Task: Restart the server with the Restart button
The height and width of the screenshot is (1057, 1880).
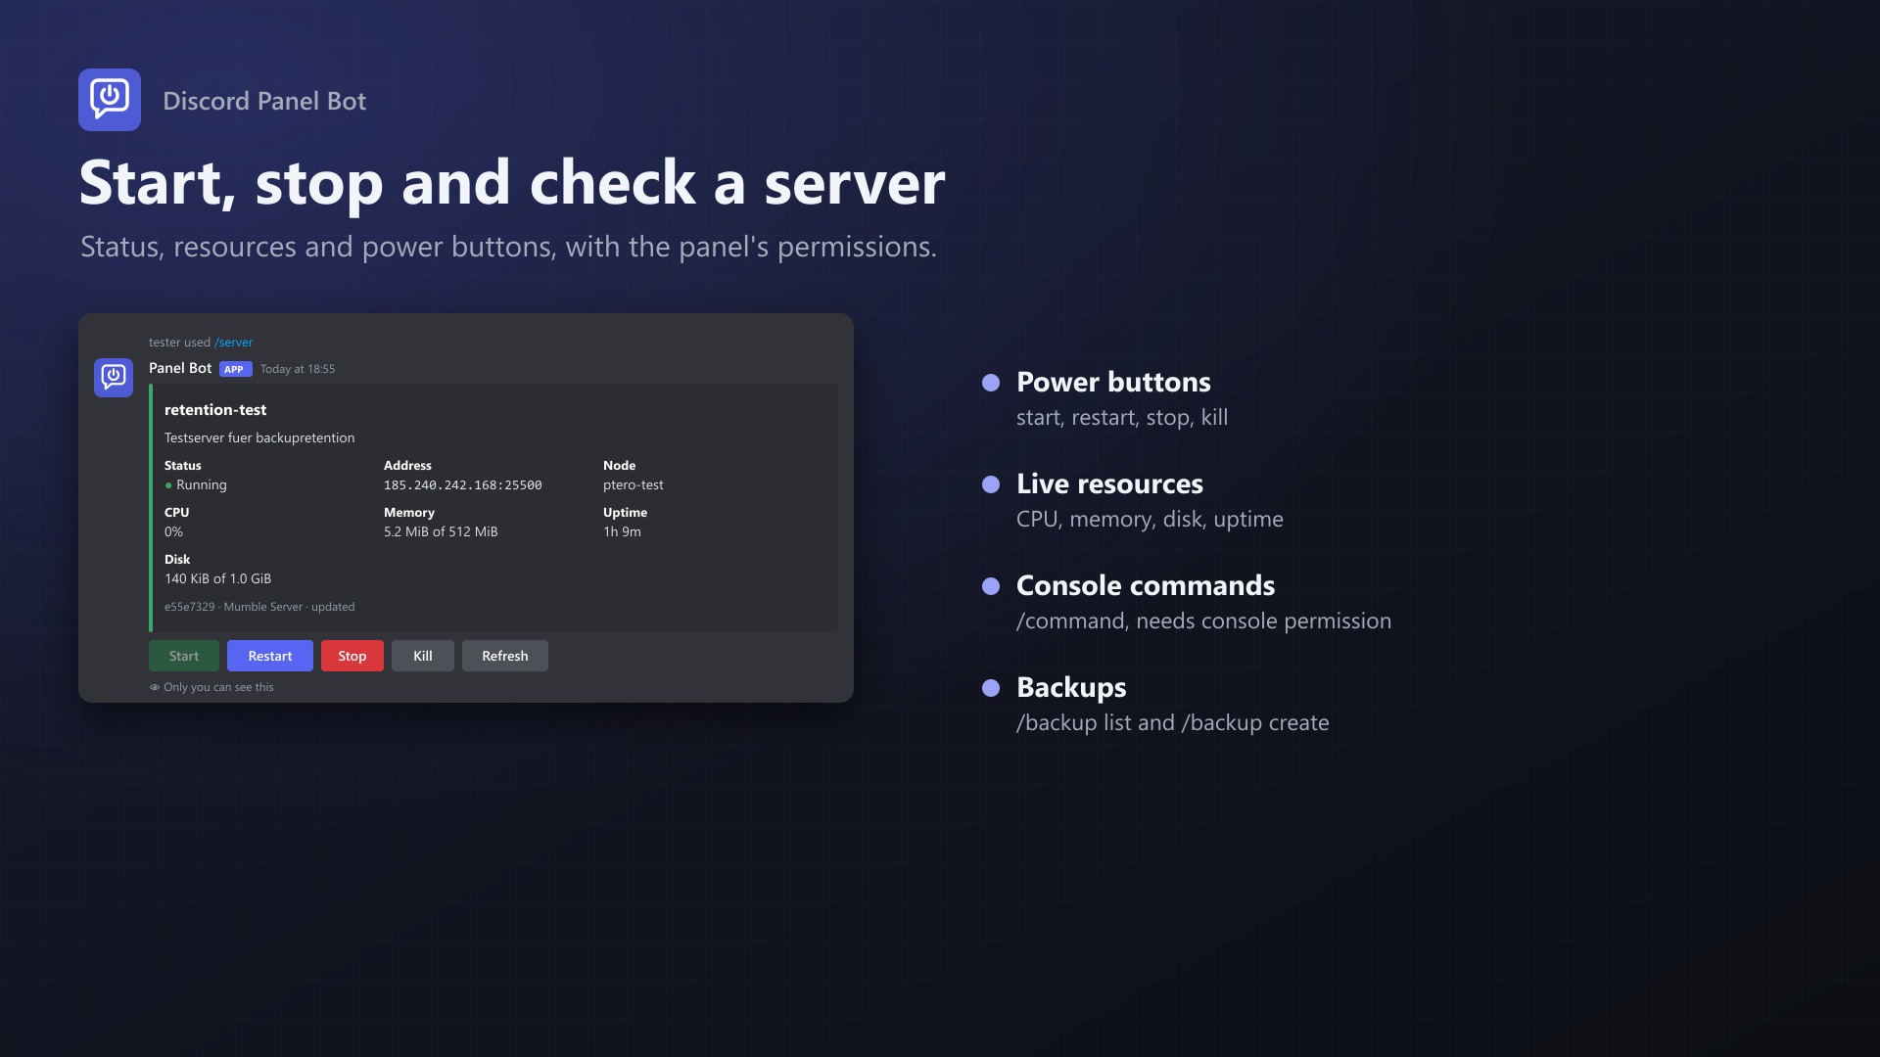Action: [x=270, y=656]
